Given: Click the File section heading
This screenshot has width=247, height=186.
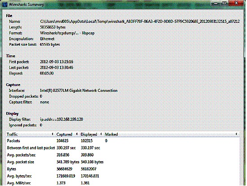Looking at the screenshot, I should 9,16.
